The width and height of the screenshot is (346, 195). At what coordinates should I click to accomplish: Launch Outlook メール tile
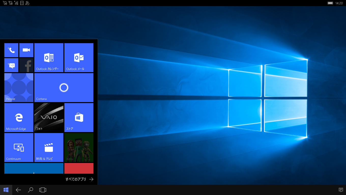(79, 58)
